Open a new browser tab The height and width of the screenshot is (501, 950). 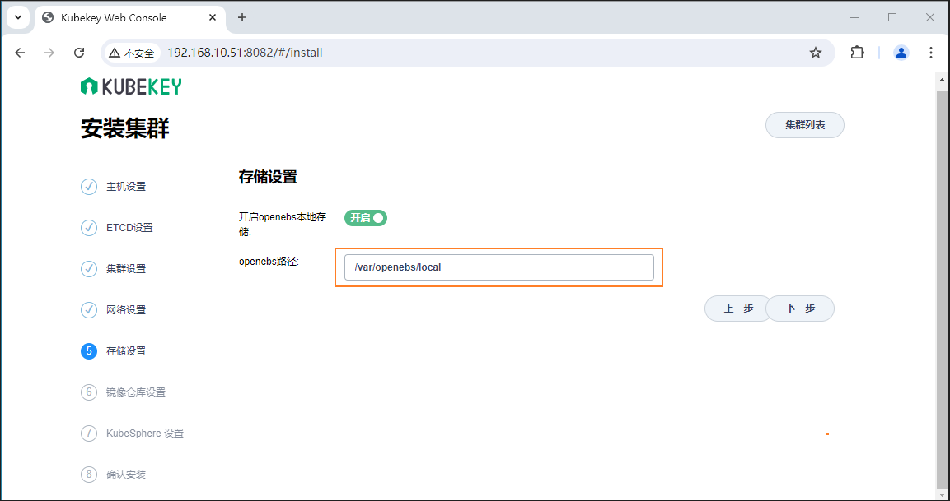pyautogui.click(x=242, y=17)
